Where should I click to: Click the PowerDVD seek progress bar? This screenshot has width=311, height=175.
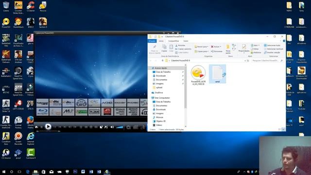tap(48, 131)
